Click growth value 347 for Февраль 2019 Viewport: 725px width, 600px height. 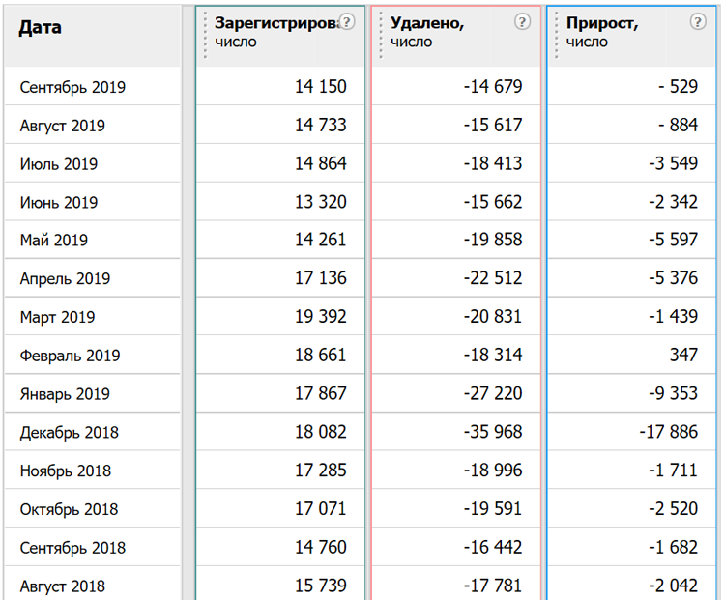click(683, 355)
